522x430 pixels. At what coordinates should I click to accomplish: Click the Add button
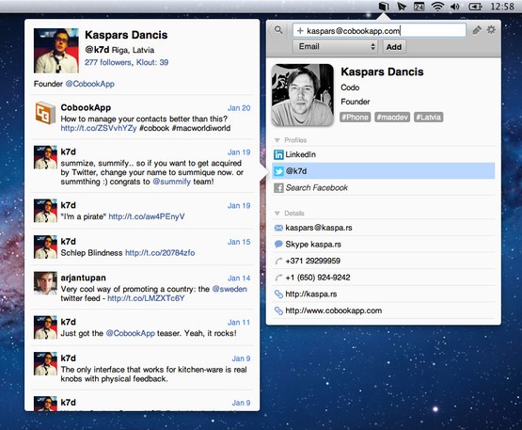394,47
